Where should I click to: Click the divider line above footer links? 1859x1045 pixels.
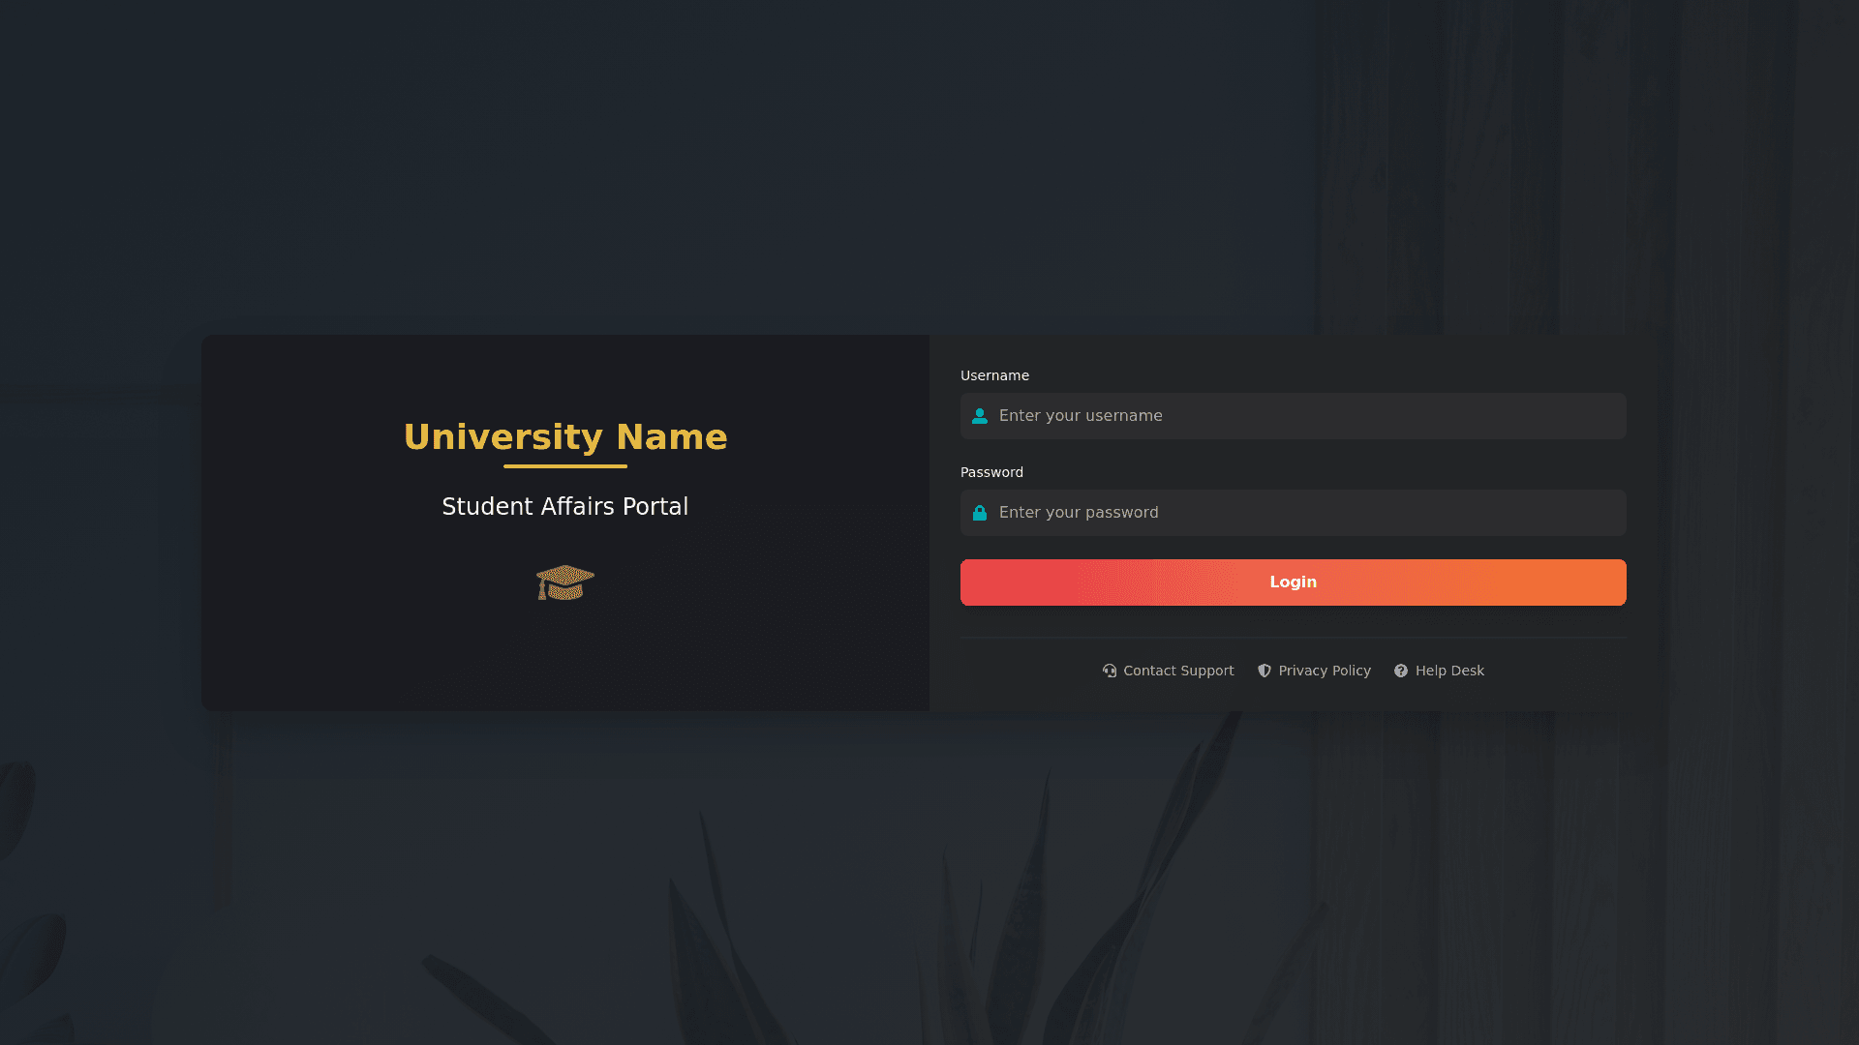[1294, 638]
